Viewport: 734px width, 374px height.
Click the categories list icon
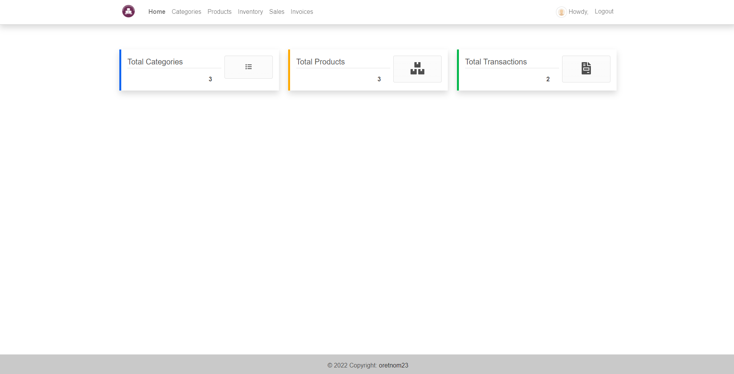coord(249,67)
